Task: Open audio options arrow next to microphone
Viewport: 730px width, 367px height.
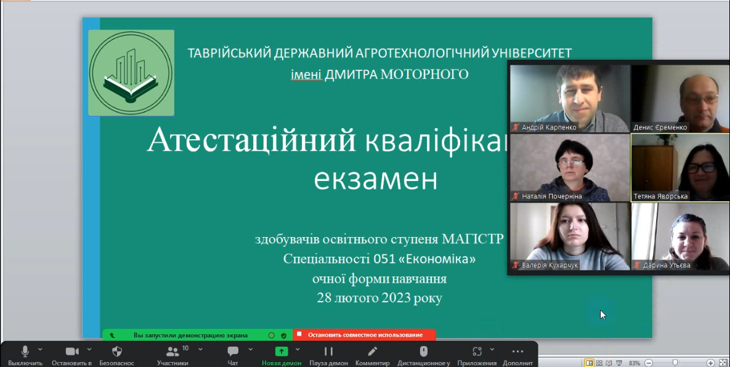Action: [40, 349]
